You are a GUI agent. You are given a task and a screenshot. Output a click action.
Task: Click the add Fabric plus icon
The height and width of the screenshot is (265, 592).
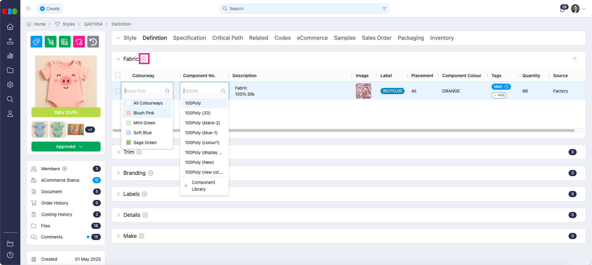click(144, 59)
